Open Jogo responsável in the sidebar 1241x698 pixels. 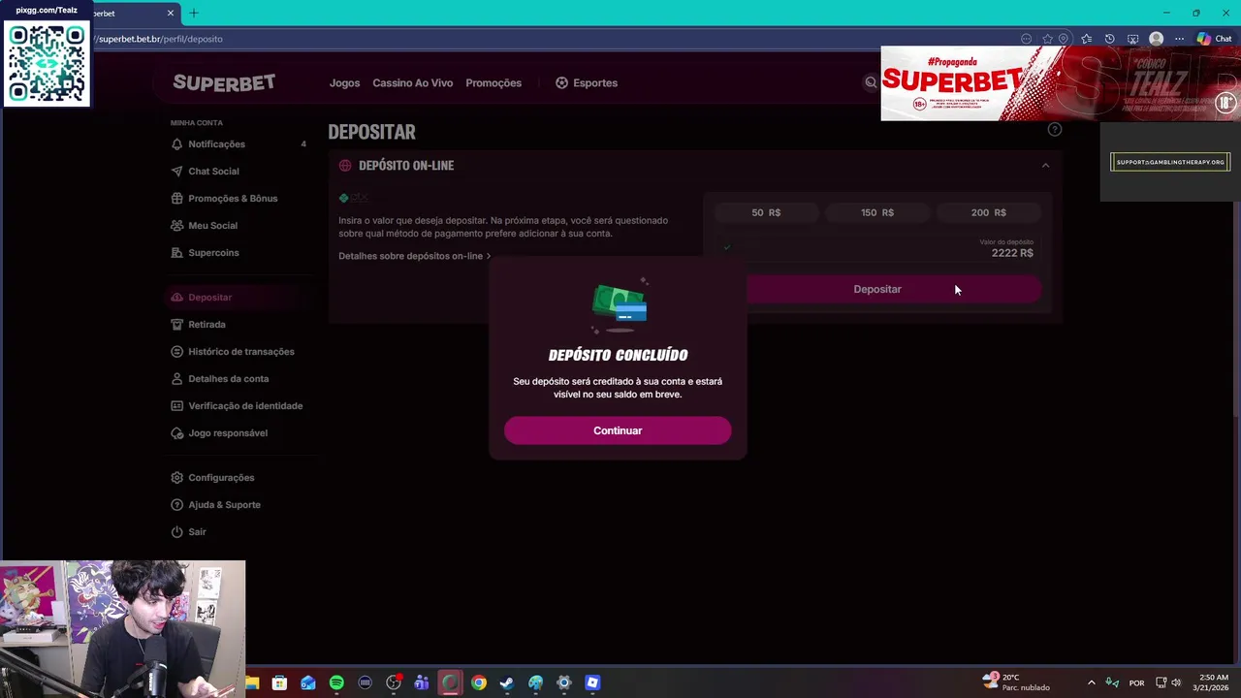coord(239,432)
